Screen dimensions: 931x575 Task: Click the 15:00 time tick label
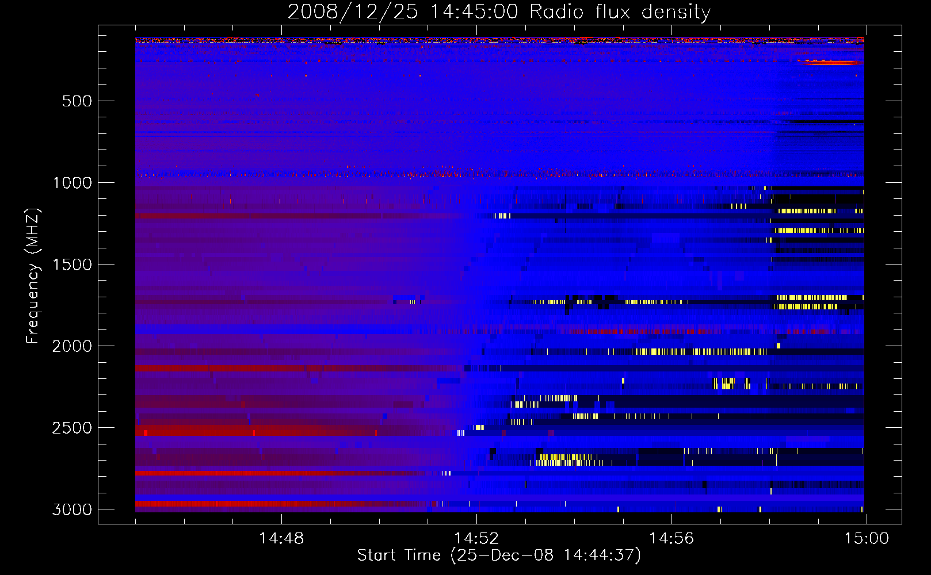pyautogui.click(x=867, y=539)
